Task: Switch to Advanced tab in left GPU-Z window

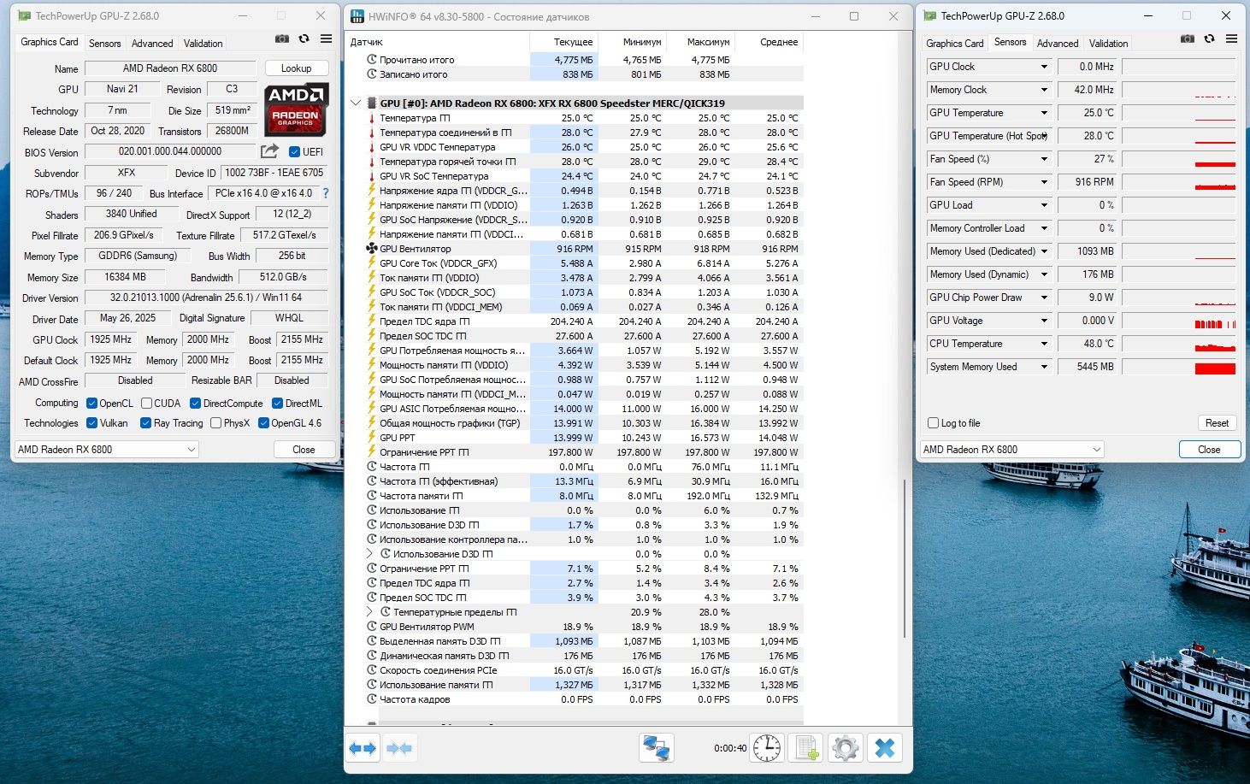Action: coord(152,44)
